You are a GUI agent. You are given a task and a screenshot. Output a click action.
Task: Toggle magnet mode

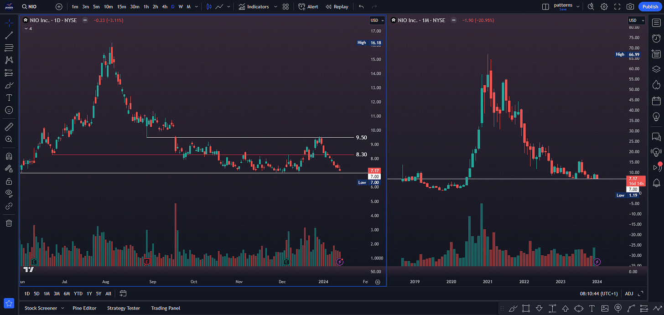[9, 155]
